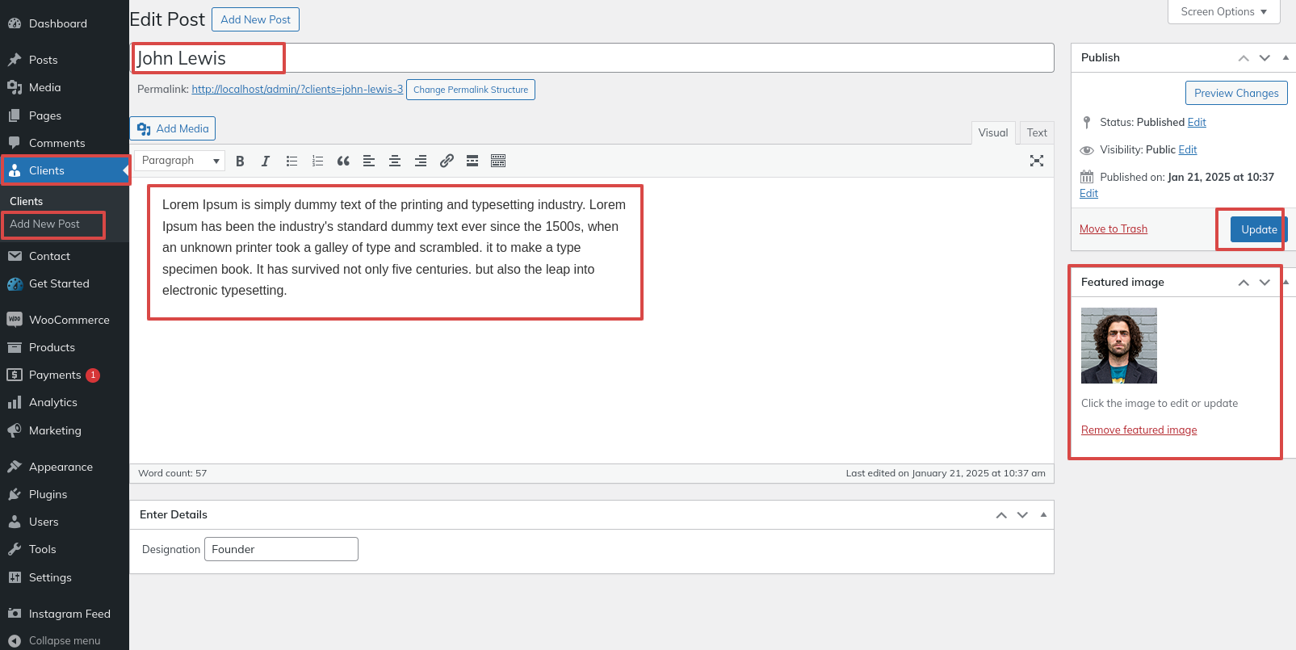
Task: Click the Designation input field
Action: 281,549
